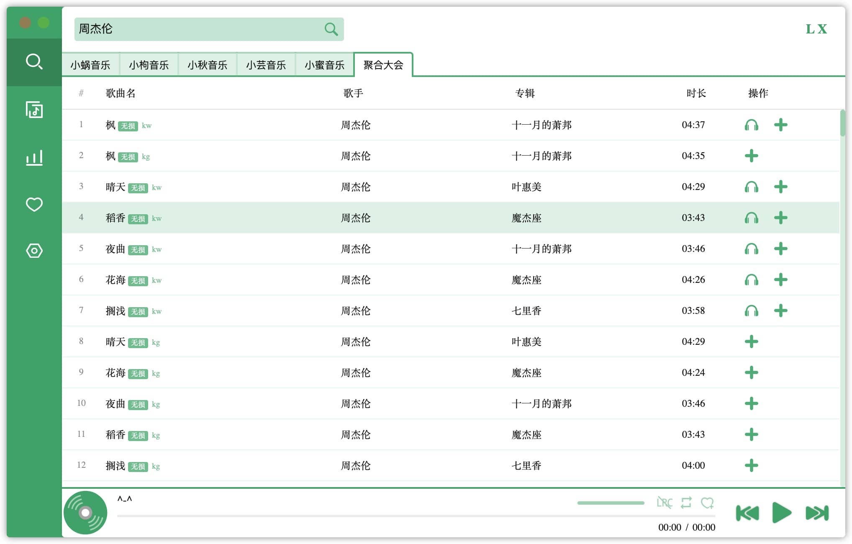Viewport: 852px width, 544px height.
Task: Select the 聚合大会 tab
Action: [x=383, y=65]
